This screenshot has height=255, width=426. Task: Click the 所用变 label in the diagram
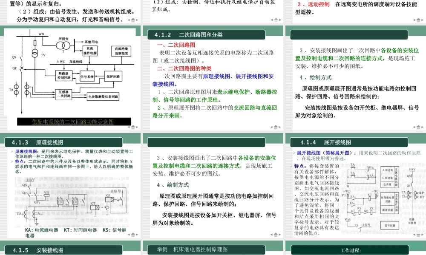pos(63,39)
